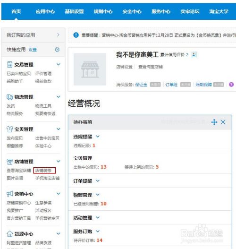The width and height of the screenshot is (236, 249).
Task: Click the 营销中心 megaphone icon
Action: (9, 194)
